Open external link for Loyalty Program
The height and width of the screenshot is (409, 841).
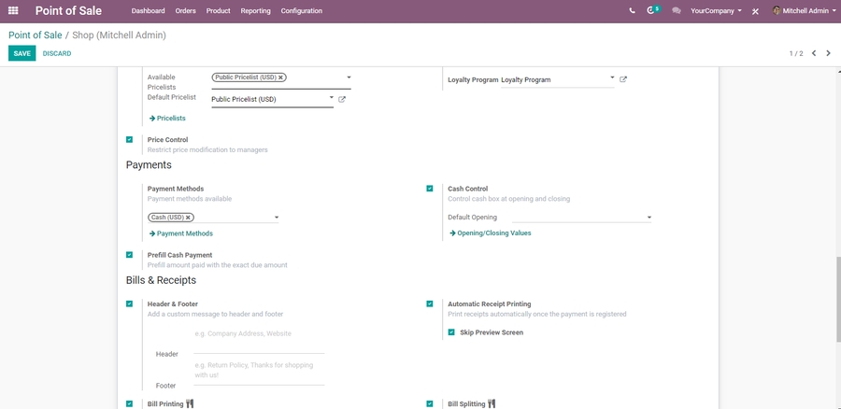click(x=623, y=79)
